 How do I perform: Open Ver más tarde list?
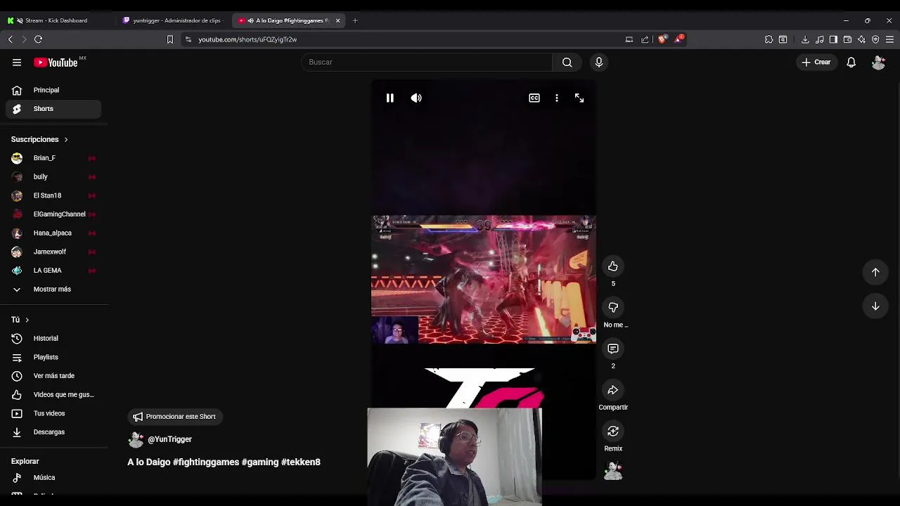click(53, 376)
